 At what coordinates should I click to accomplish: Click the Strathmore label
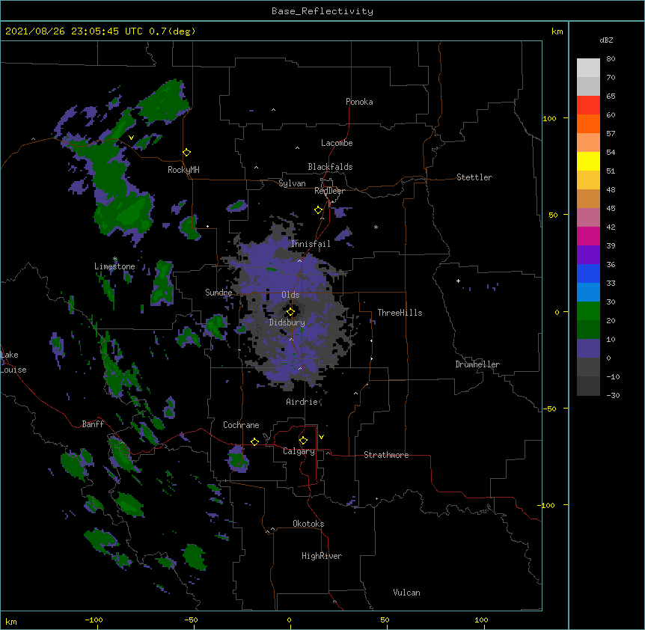point(386,455)
